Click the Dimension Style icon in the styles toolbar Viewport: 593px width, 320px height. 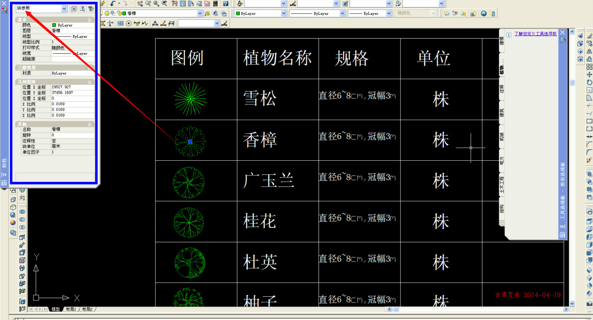293,4
